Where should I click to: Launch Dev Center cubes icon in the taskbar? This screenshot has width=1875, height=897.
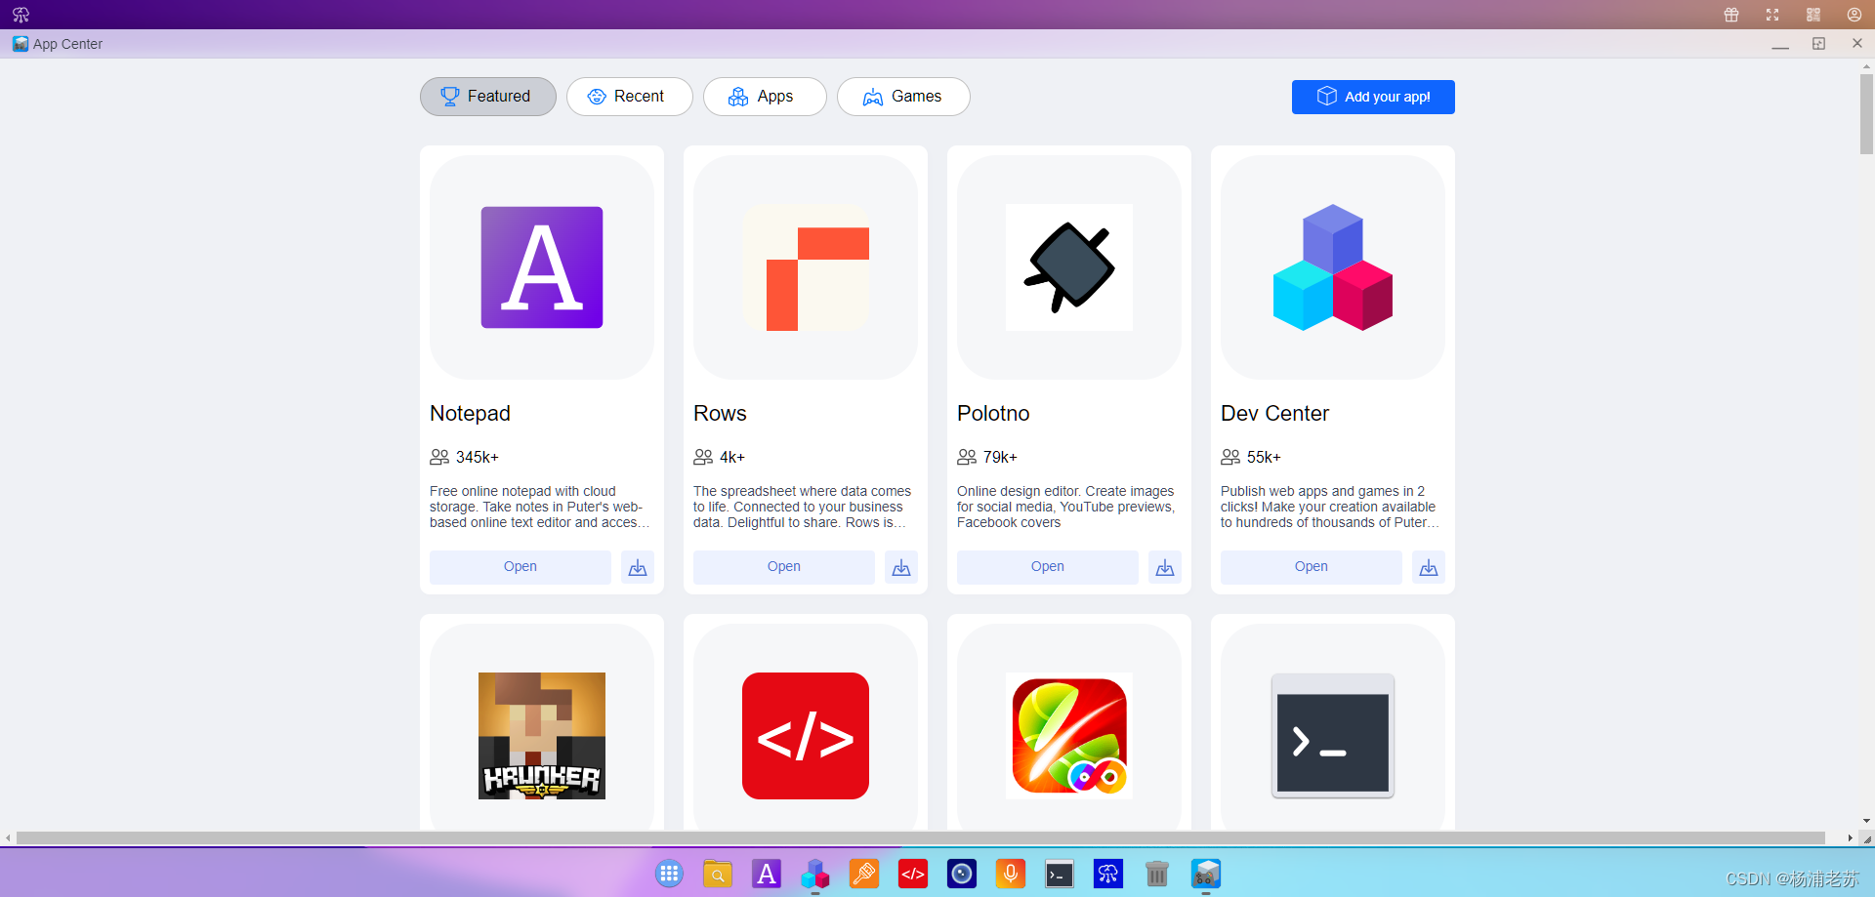tap(815, 874)
